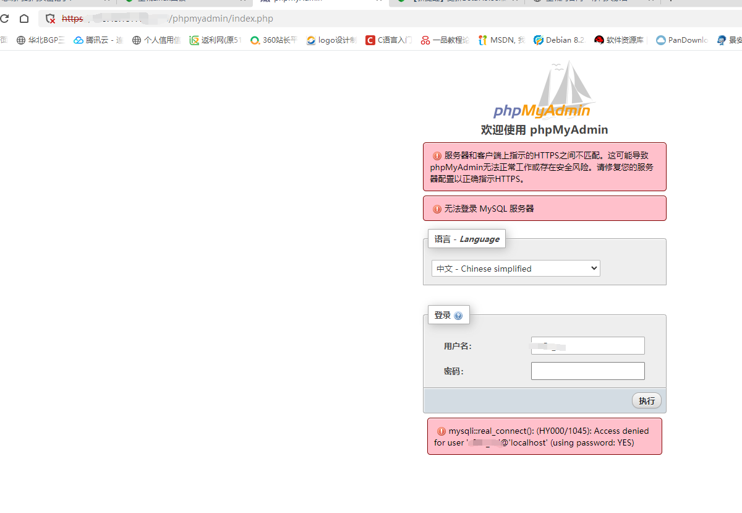Open the 360站长平 bookmark
Screen dimensions: 742x513
[x=273, y=40]
